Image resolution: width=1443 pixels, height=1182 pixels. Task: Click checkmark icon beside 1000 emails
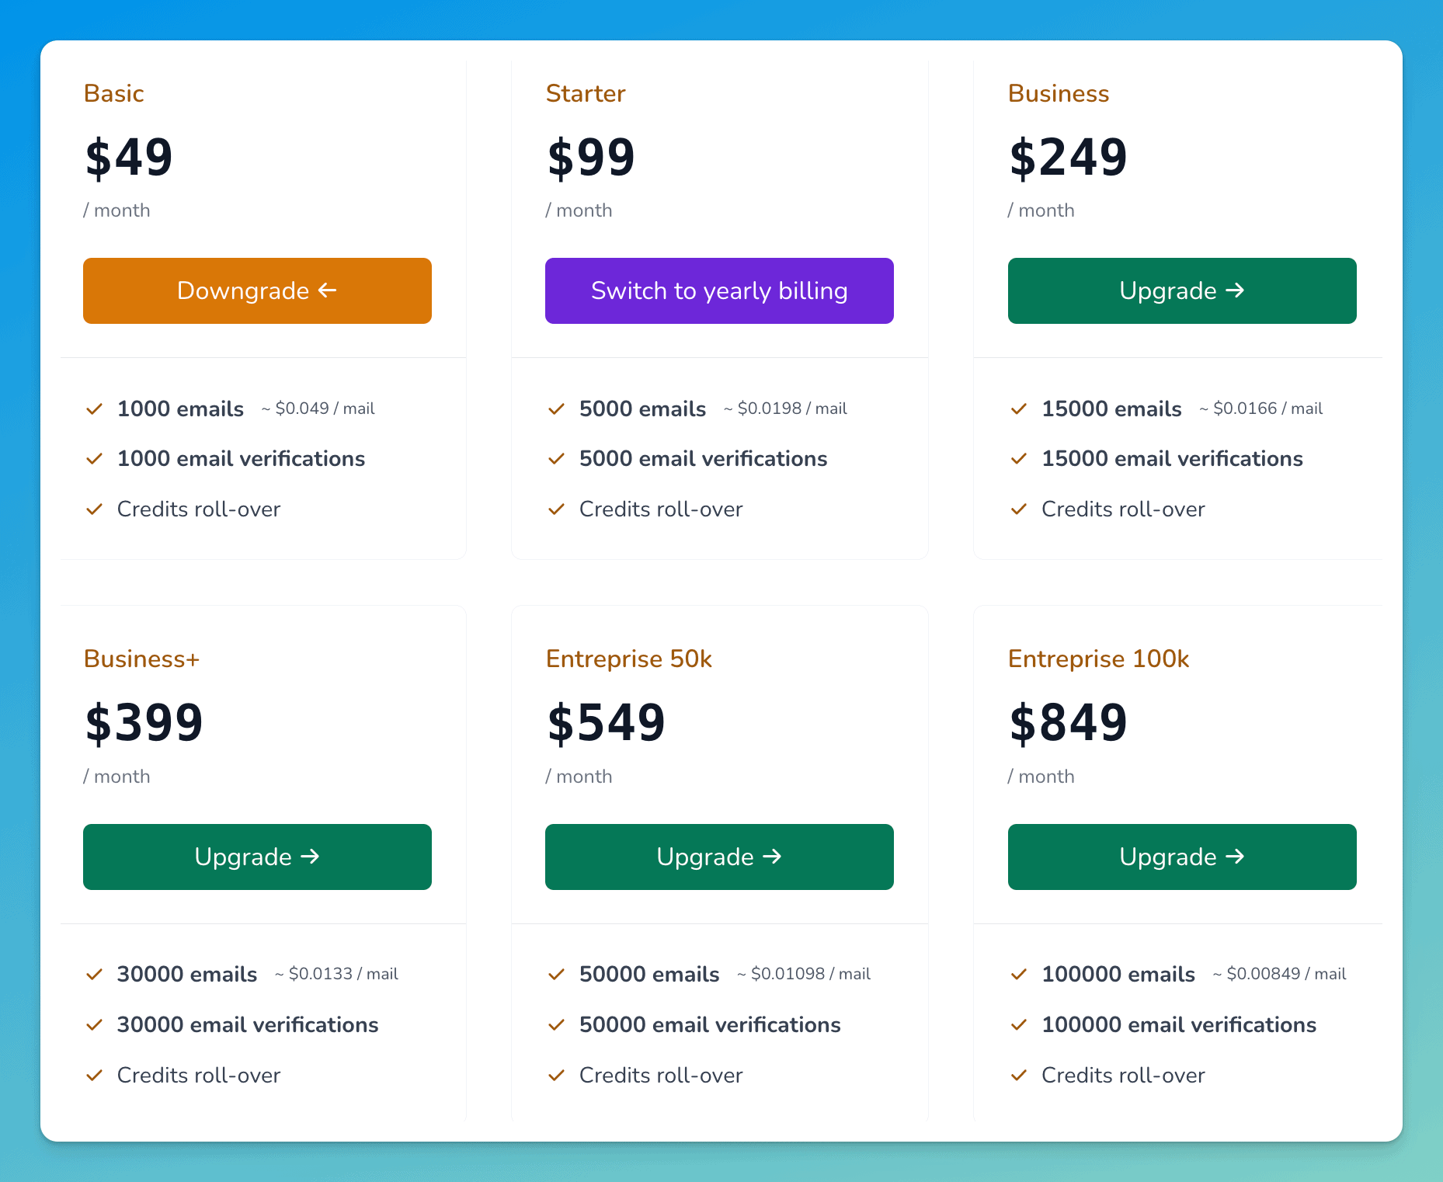[94, 408]
